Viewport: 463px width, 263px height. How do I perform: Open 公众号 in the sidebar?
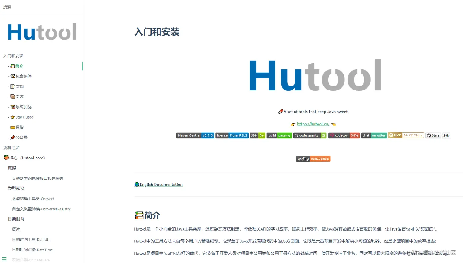(x=21, y=138)
